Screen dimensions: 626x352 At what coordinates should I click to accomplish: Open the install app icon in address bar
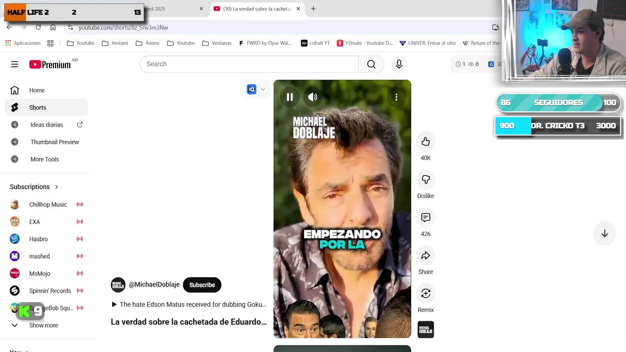point(495,27)
